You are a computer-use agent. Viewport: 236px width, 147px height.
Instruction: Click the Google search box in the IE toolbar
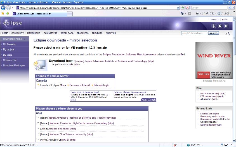pyautogui.click(x=209, y=8)
